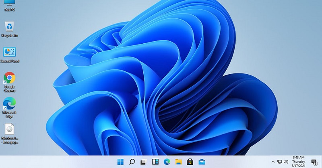Show hidden system tray icons
This screenshot has height=168, width=322.
pos(273,162)
